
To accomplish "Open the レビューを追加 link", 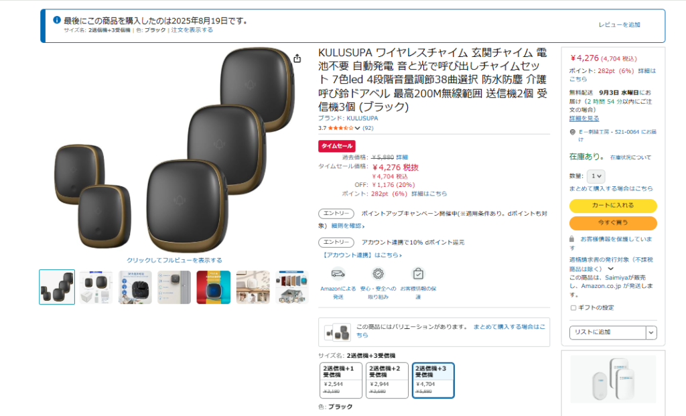I will (619, 25).
